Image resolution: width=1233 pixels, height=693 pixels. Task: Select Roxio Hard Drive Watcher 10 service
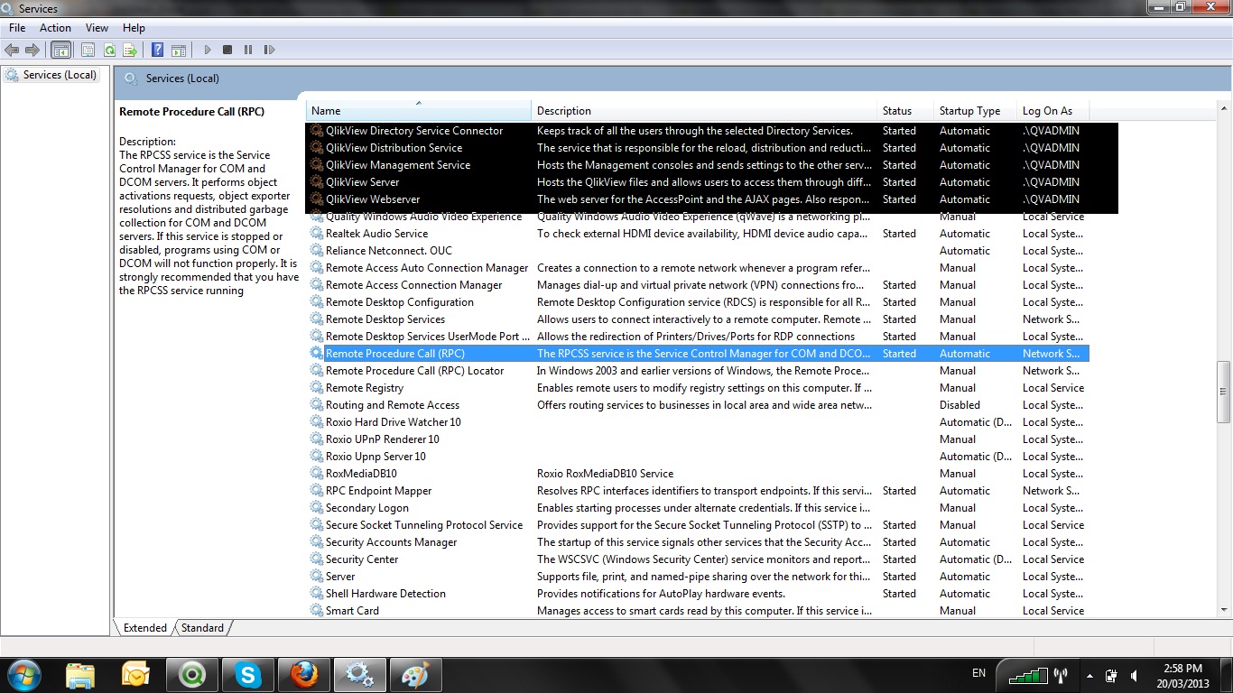(698, 422)
